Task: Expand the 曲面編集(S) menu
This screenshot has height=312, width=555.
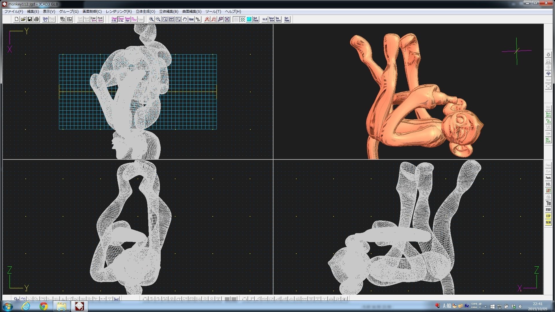Action: 192,12
